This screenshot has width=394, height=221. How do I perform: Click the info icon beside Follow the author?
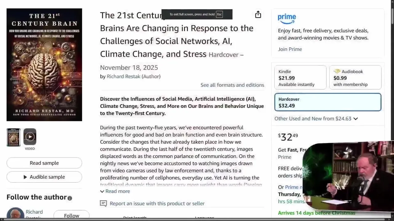70,198
